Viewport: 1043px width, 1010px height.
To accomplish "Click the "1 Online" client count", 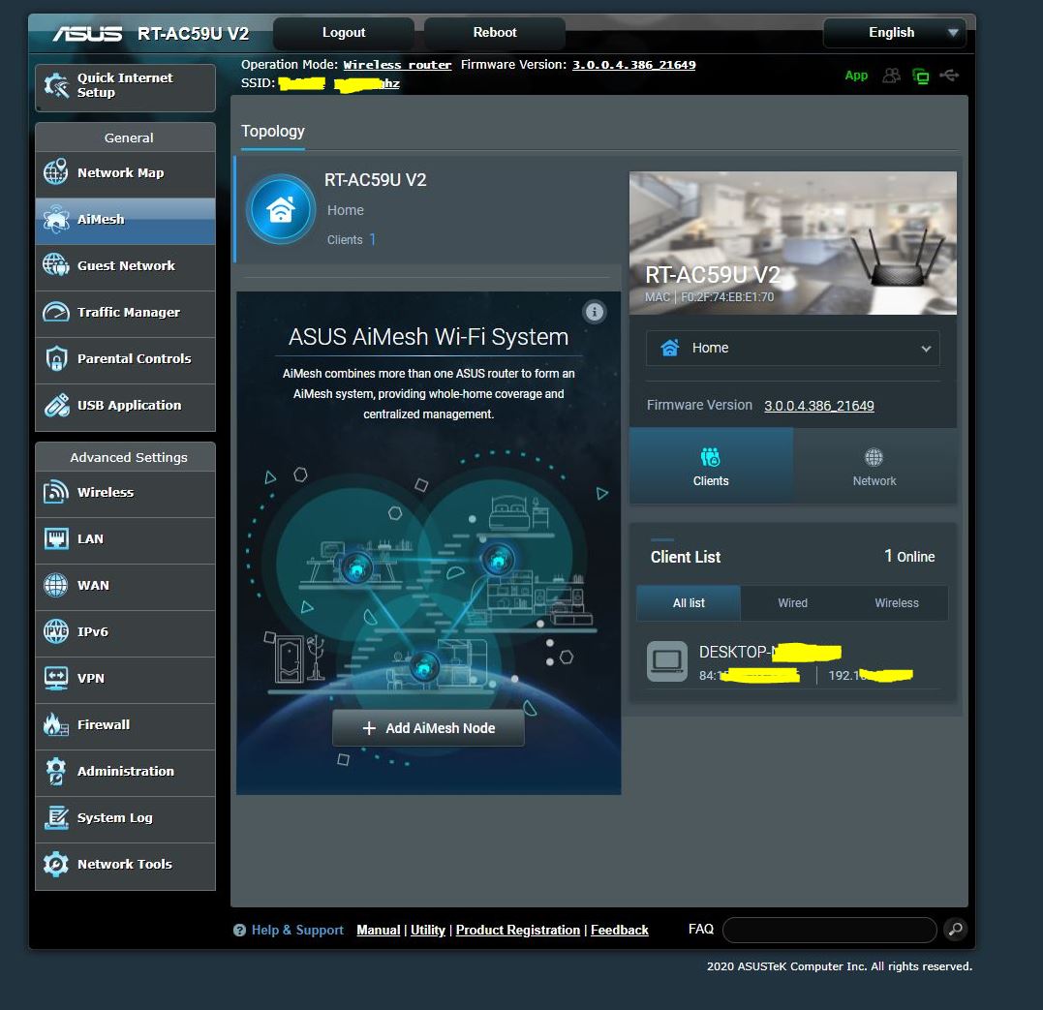I will click(909, 556).
